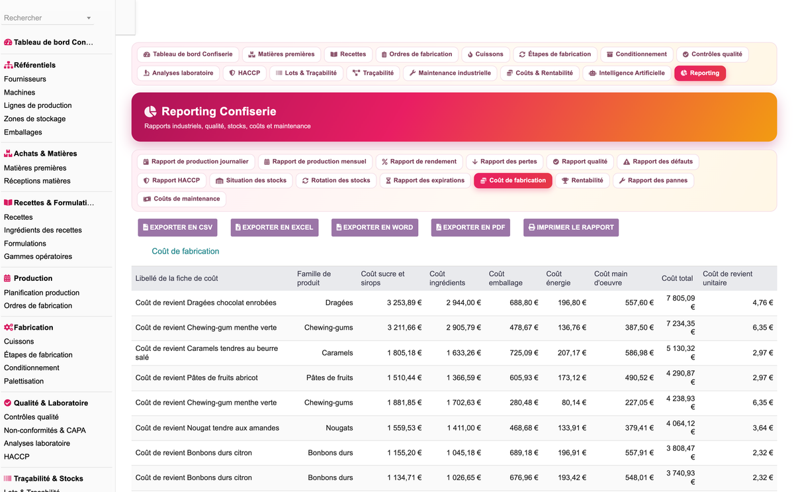Click the down-arrow icon on Rapport des pertes
The image size is (794, 492).
click(x=475, y=162)
